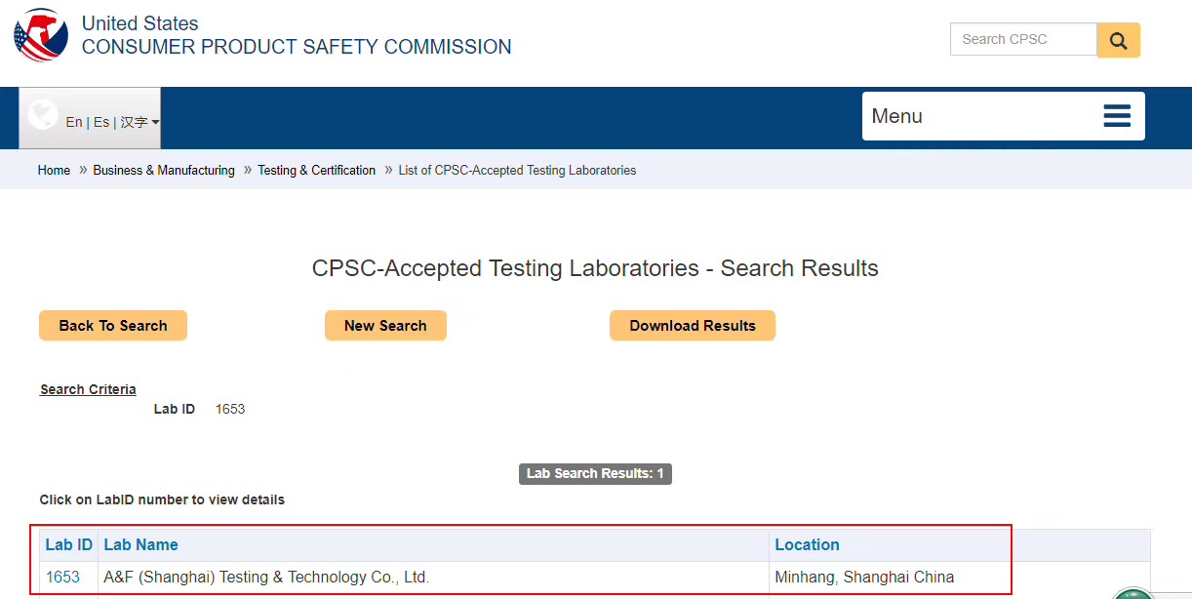Open Lab ID 1653 details
This screenshot has width=1192, height=599.
click(62, 577)
